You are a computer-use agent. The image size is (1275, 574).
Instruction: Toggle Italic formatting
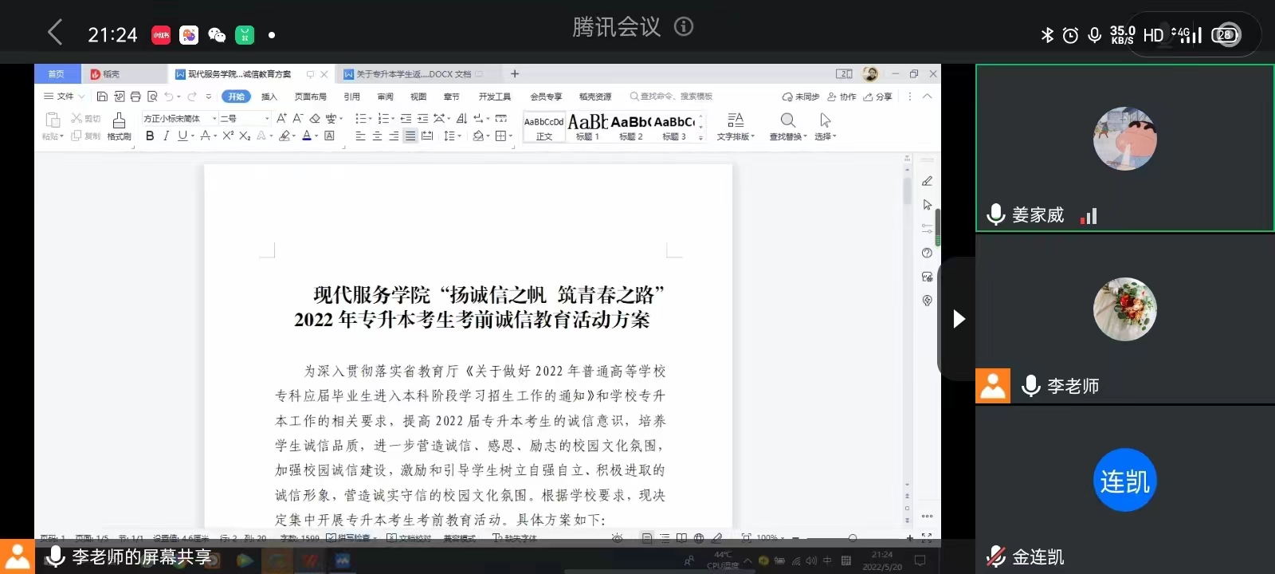[166, 136]
